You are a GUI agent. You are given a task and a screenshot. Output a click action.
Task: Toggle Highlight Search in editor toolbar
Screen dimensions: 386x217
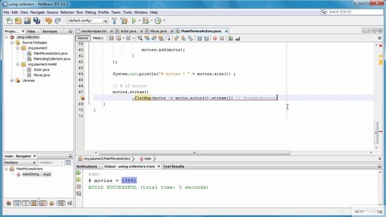[161, 39]
